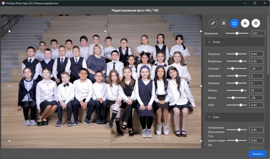Edit the Shadows value field
Viewport: 270px width, 159px height.
point(256,83)
